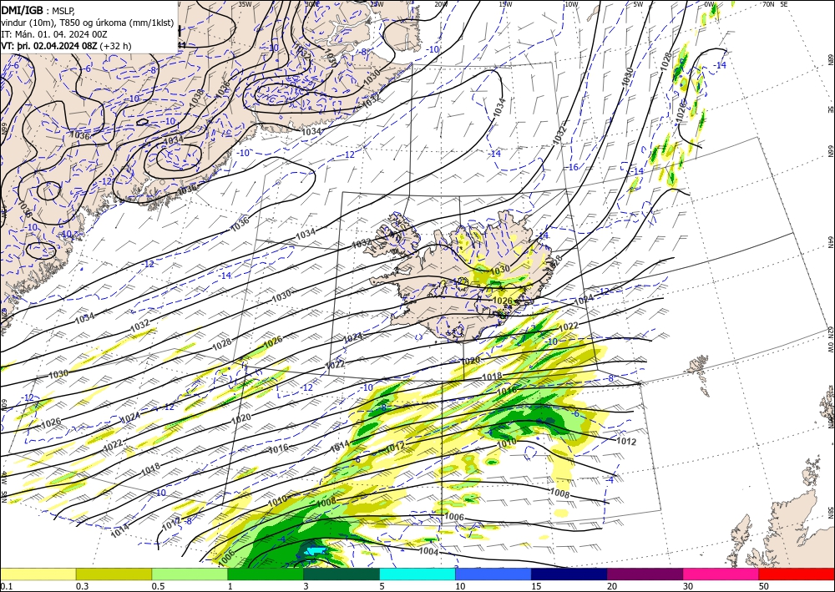Viewport: 835px width, 592px height.
Task: Click the dark green 3–5 legend swatch
Action: pyautogui.click(x=342, y=574)
